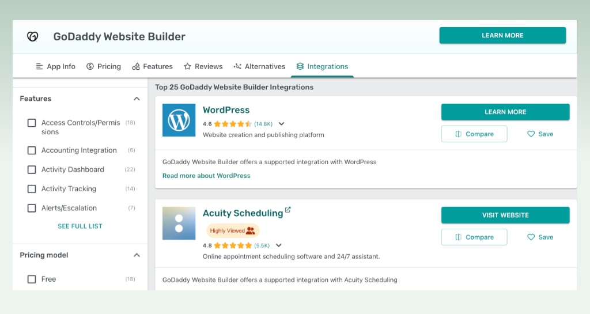Click the WordPress 4.6 rating number
590x314 pixels.
tap(207, 124)
